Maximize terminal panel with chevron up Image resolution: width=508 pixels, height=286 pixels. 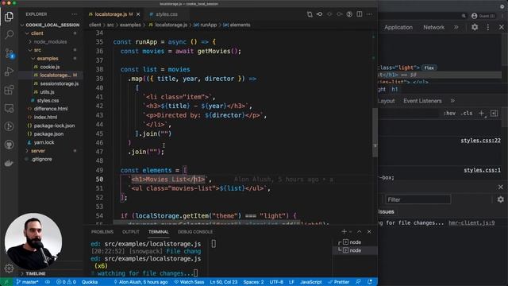pos(360,231)
